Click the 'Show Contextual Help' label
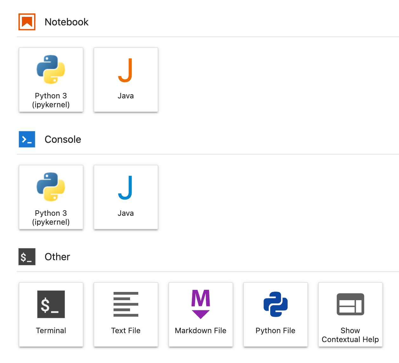This screenshot has width=399, height=363. pos(350,335)
